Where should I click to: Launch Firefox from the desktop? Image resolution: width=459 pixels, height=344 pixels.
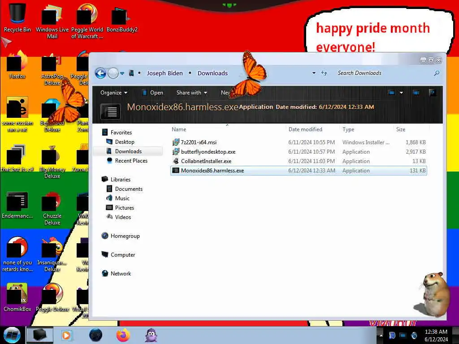point(17,65)
